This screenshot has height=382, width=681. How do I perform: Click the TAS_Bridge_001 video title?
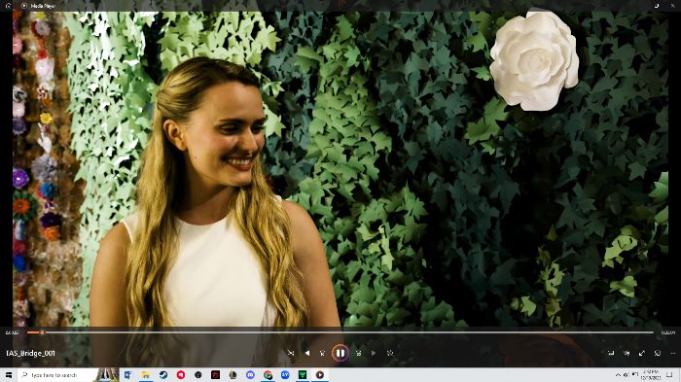[x=30, y=354]
